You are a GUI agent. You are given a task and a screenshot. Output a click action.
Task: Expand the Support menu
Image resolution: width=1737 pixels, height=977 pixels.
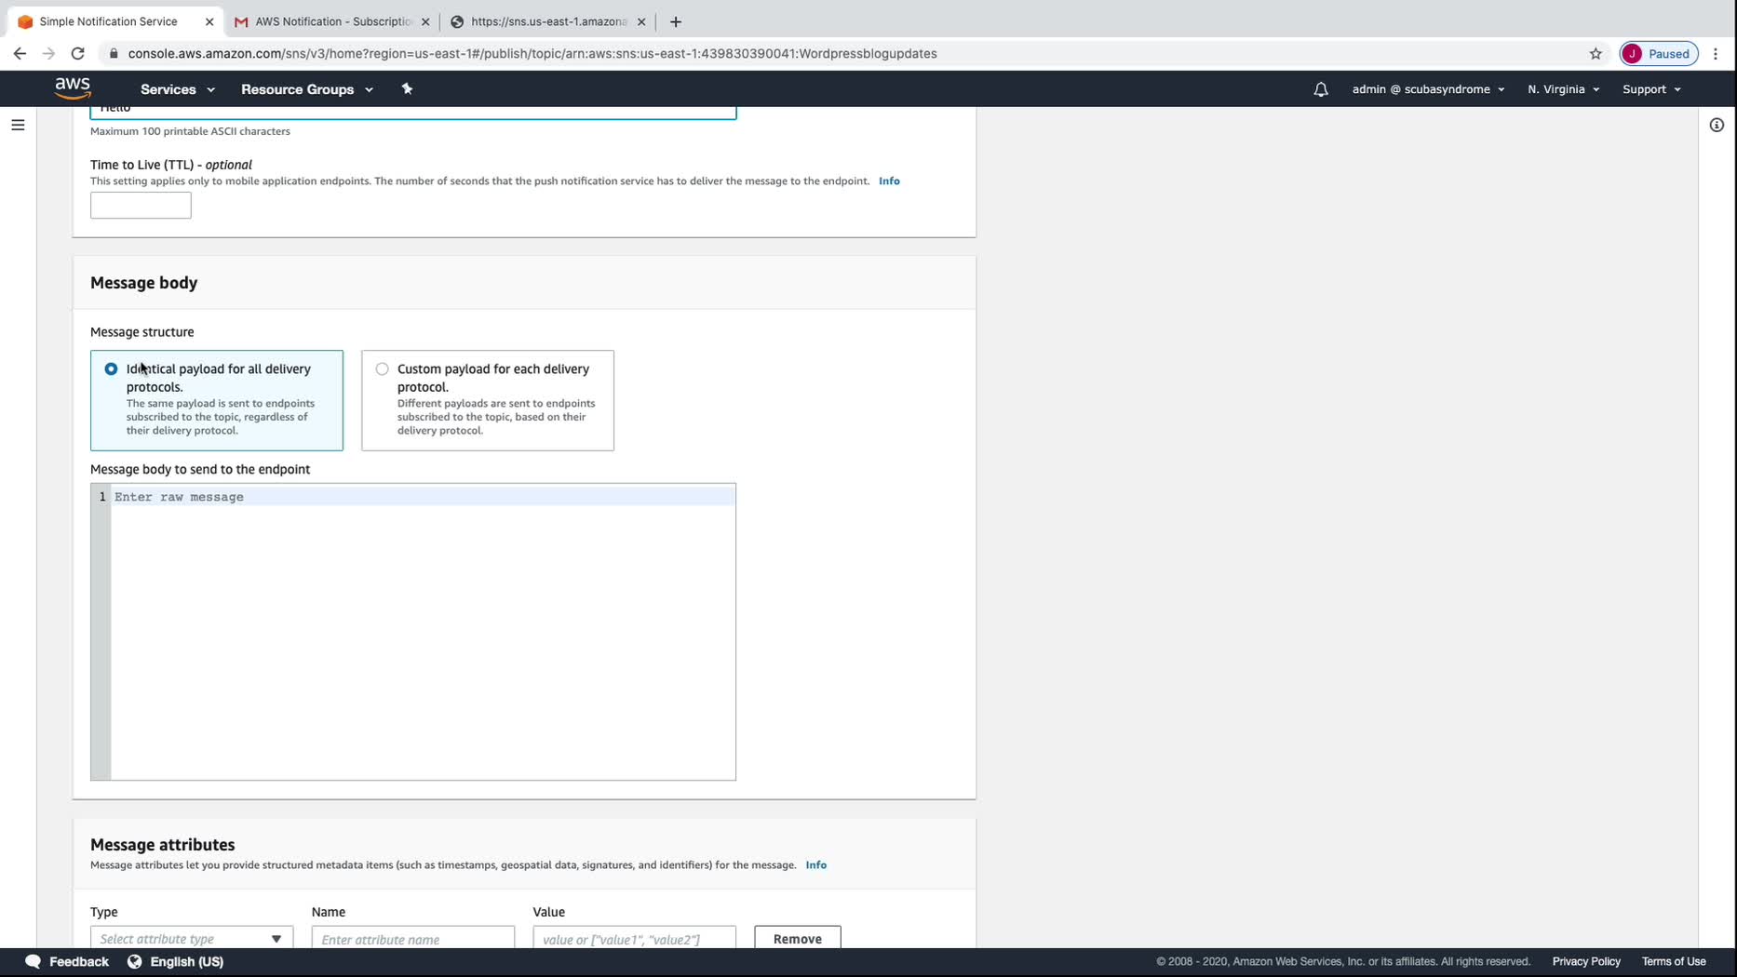(1651, 89)
